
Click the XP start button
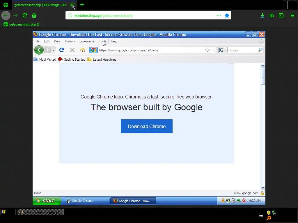point(47,201)
